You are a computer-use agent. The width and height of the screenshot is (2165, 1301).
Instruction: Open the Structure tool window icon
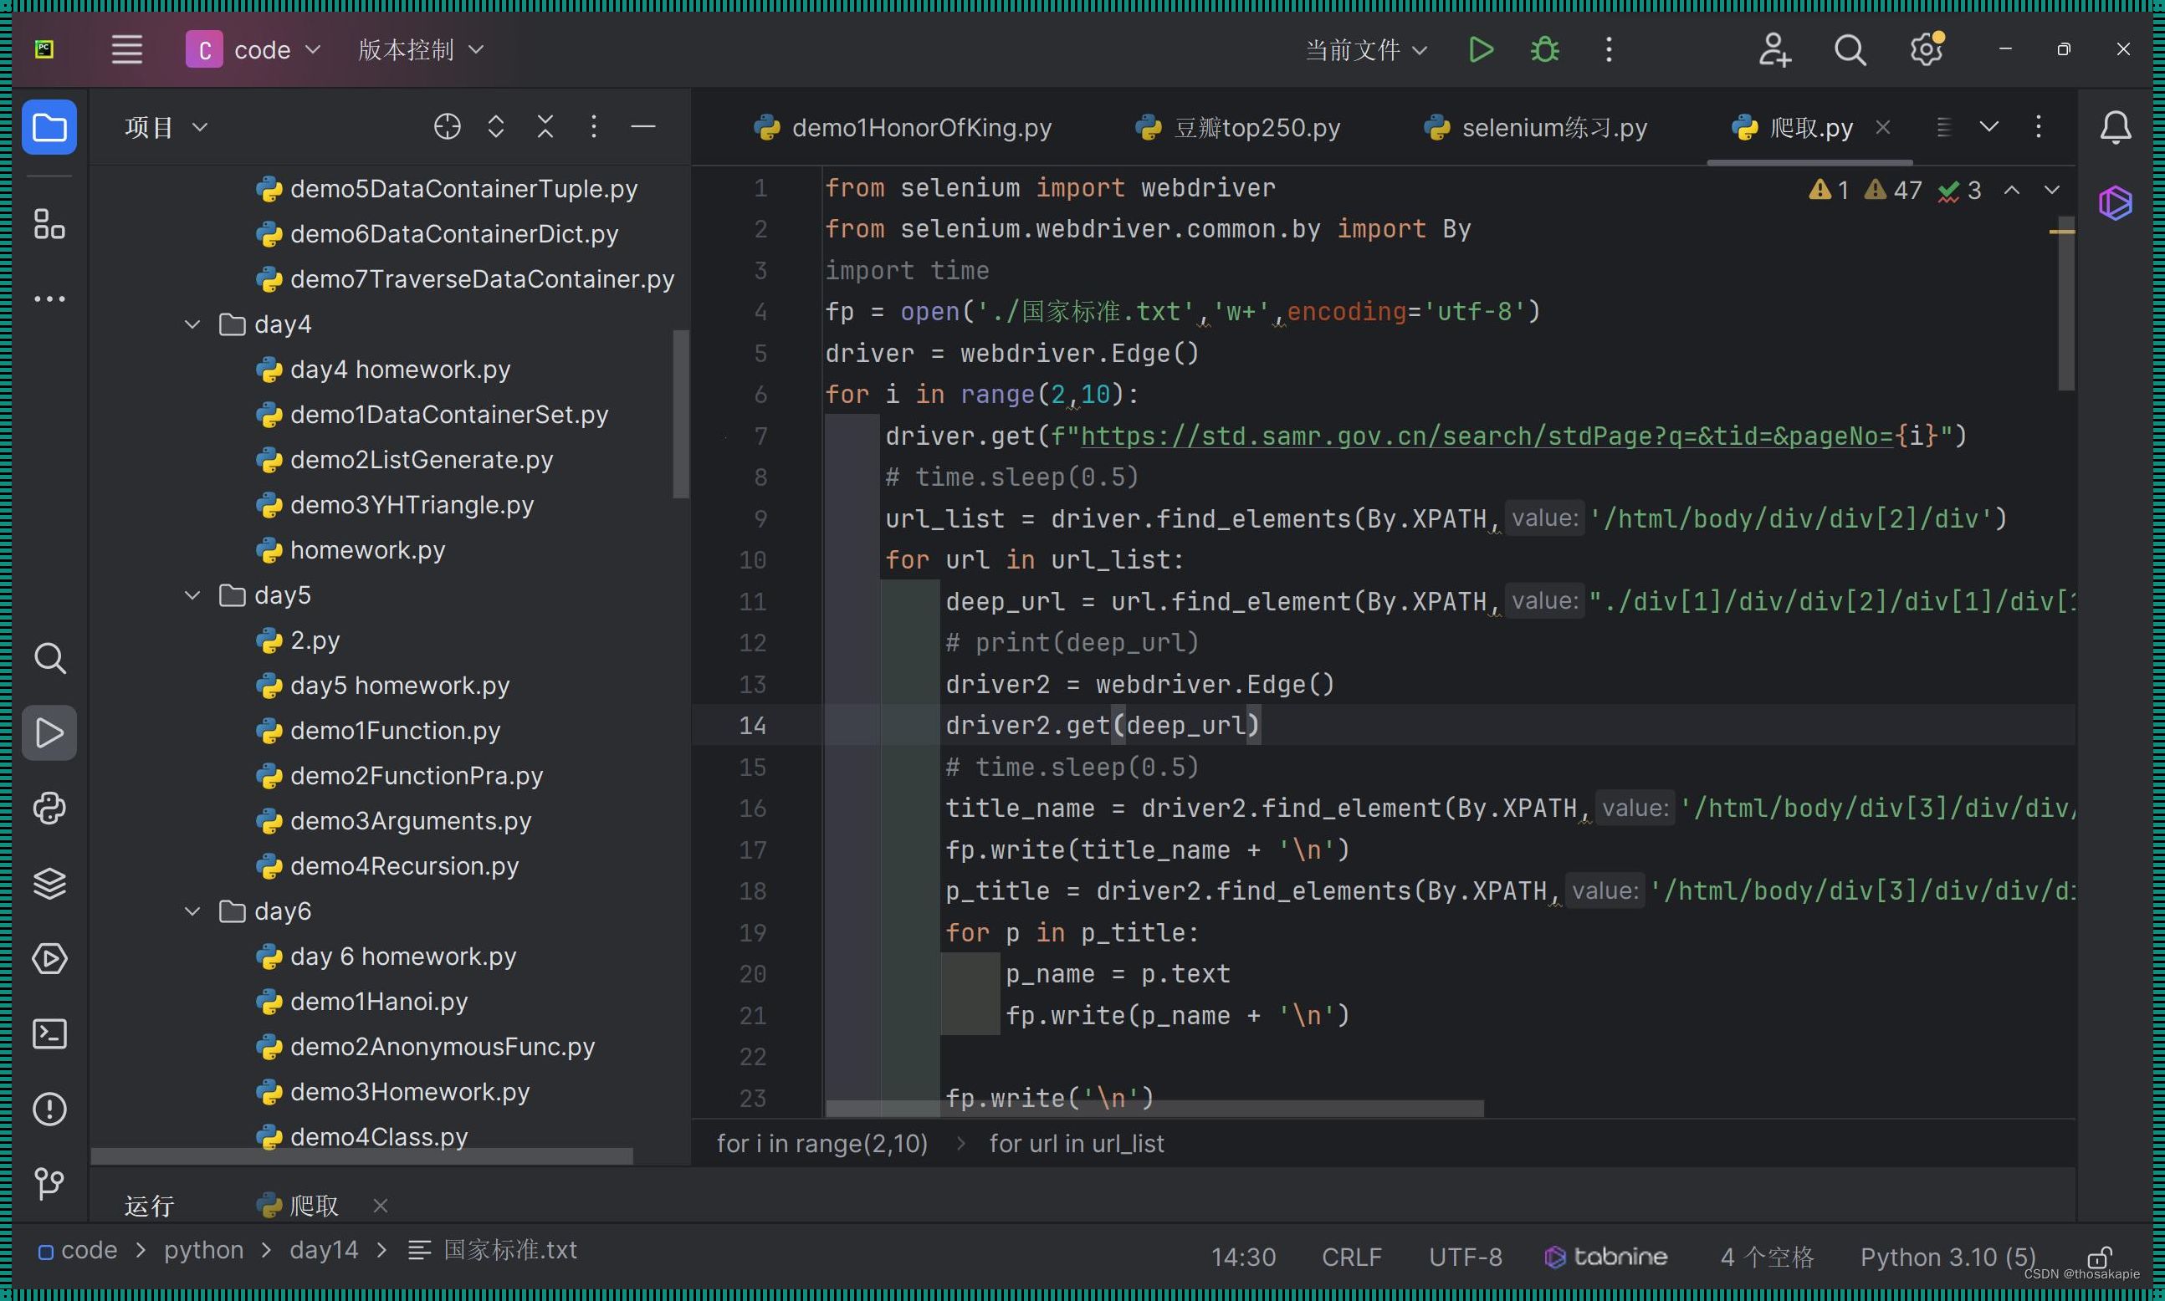tap(49, 223)
